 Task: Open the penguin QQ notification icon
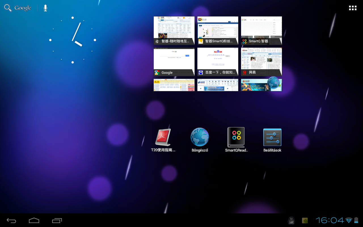pyautogui.click(x=291, y=220)
